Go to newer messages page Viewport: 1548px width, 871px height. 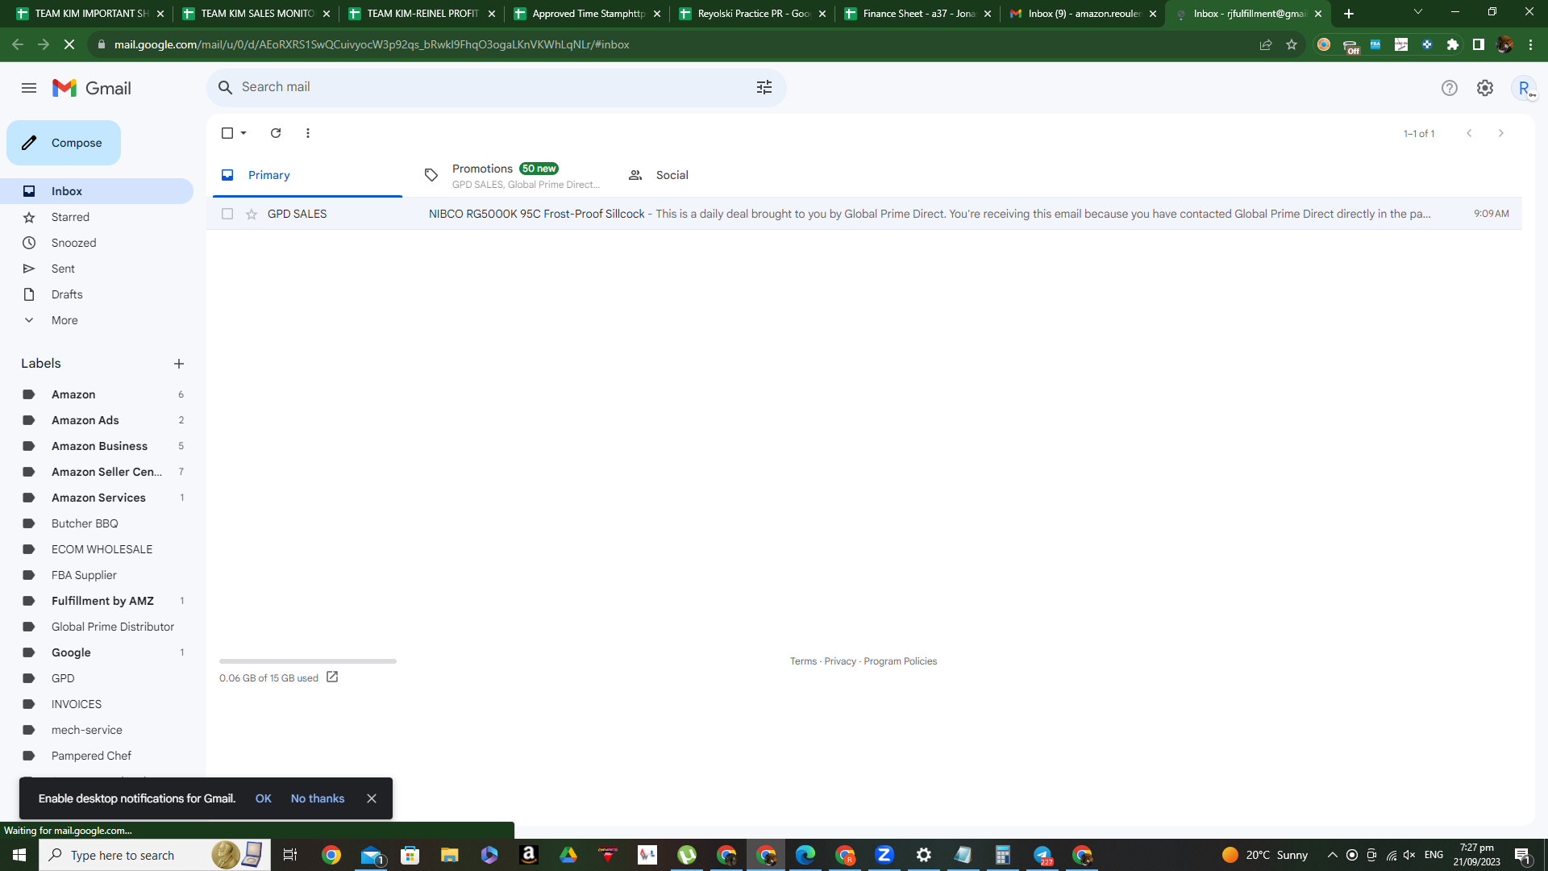point(1469,133)
